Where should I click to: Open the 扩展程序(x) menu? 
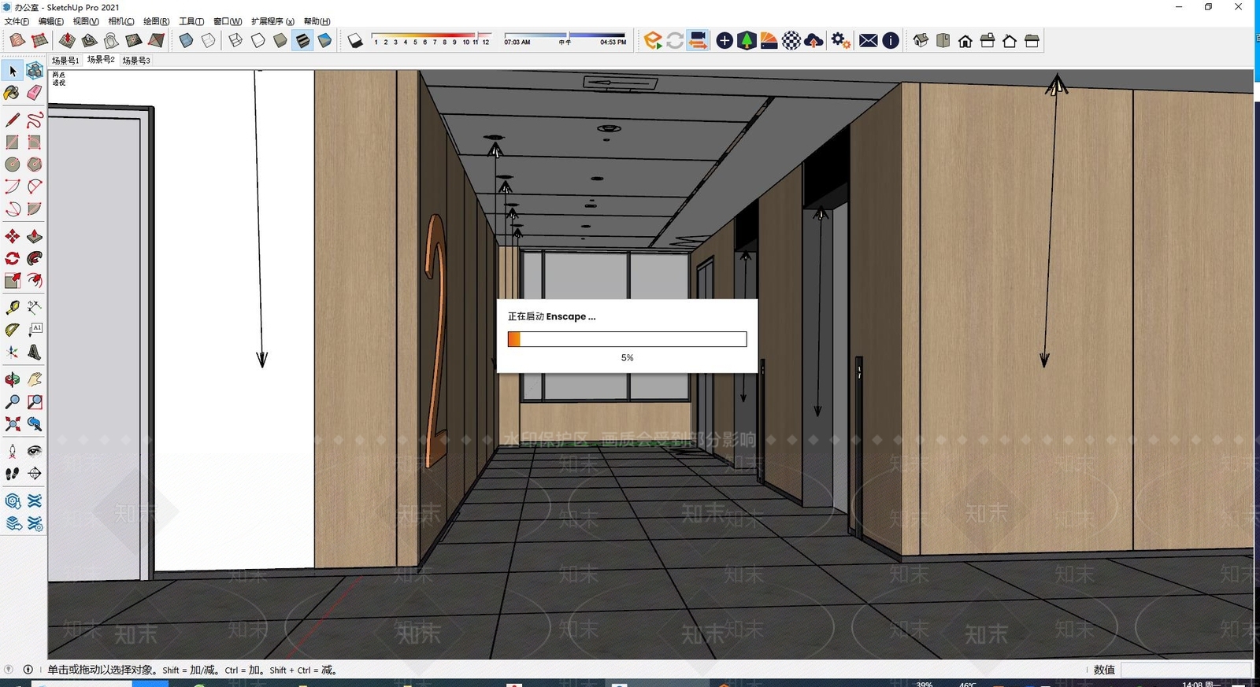[x=272, y=21]
